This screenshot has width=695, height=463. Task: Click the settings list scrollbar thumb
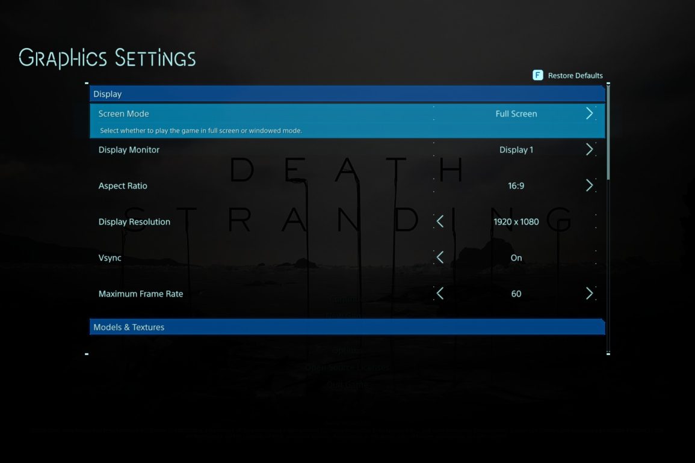[x=608, y=132]
